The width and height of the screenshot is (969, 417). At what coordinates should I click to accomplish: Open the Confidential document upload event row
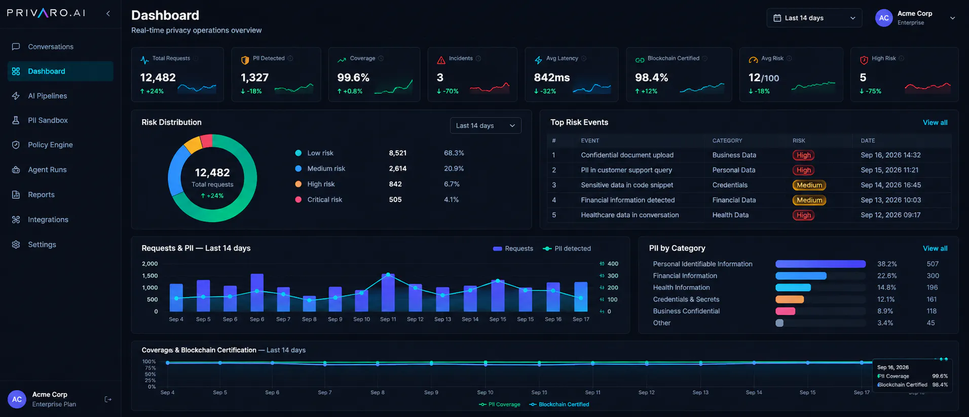coord(749,155)
